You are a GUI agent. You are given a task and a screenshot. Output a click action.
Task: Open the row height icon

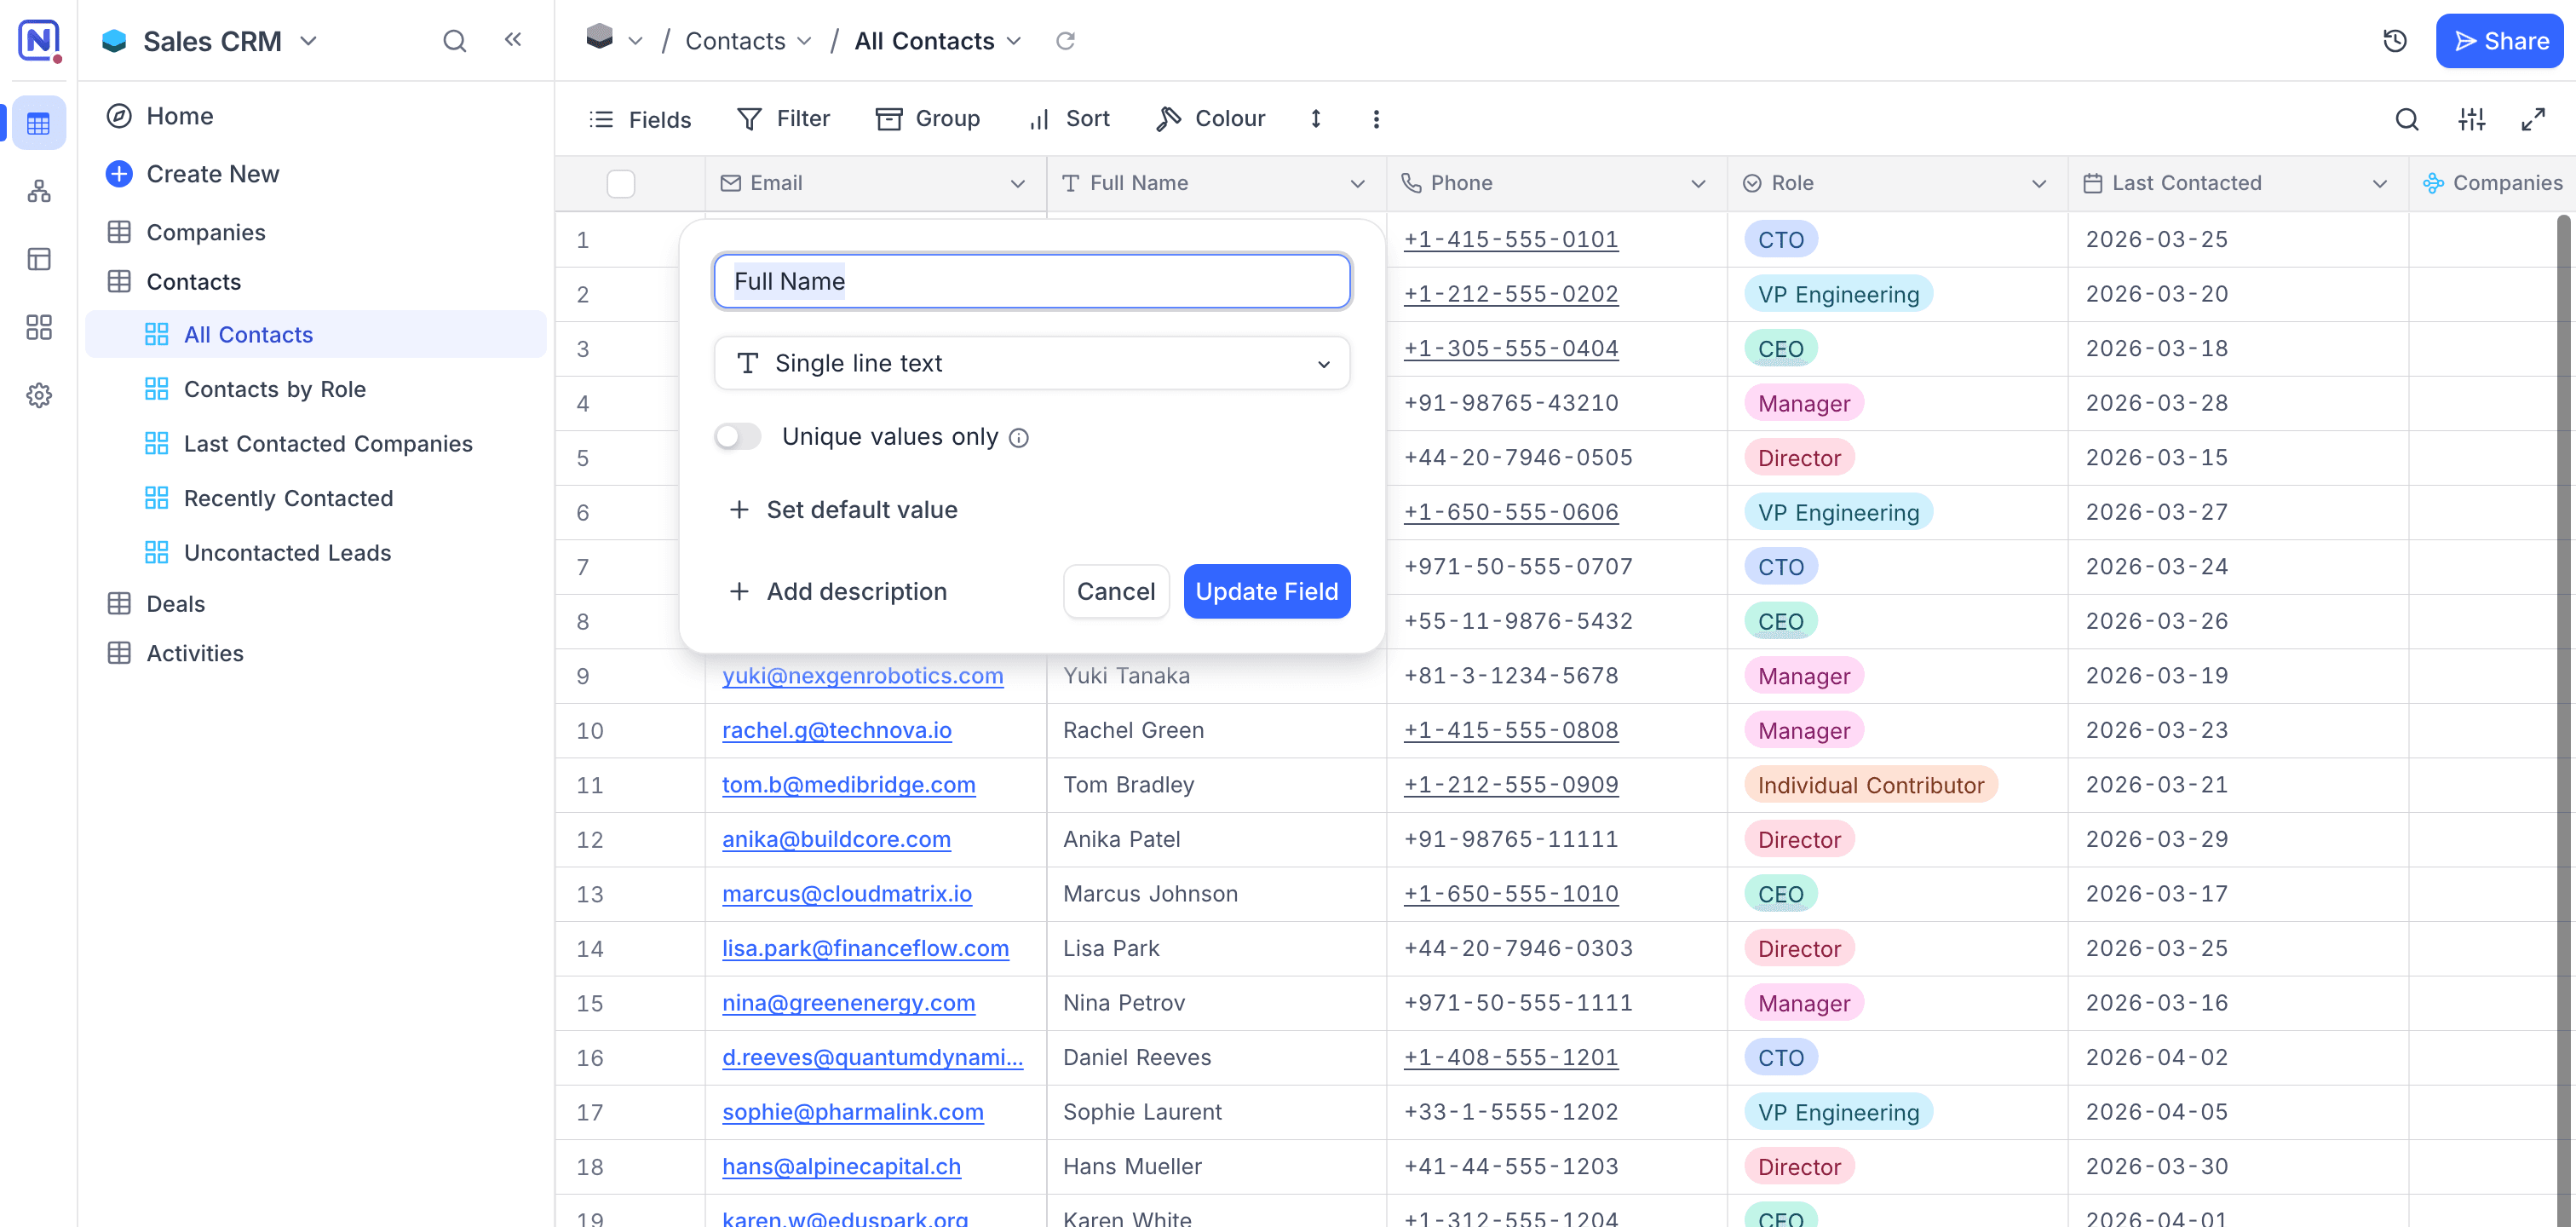pos(1316,119)
